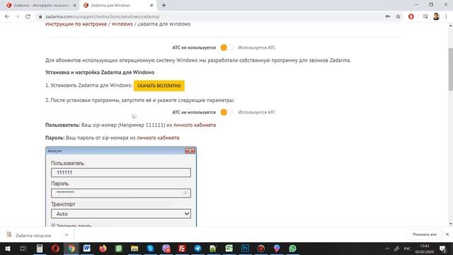
Task: Open Windows notification center
Action: coord(442,249)
